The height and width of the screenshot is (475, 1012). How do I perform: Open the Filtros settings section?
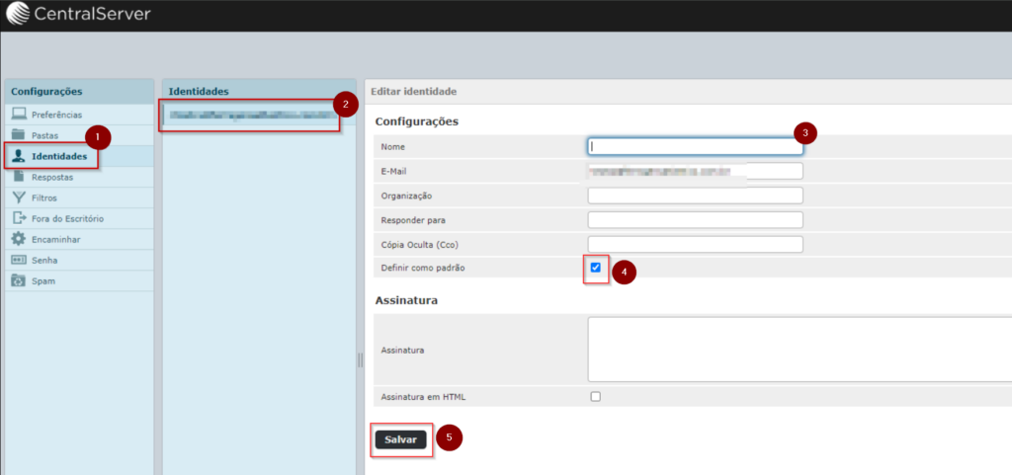[44, 198]
